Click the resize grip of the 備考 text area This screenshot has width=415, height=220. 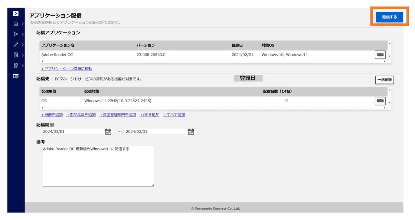[x=153, y=185]
